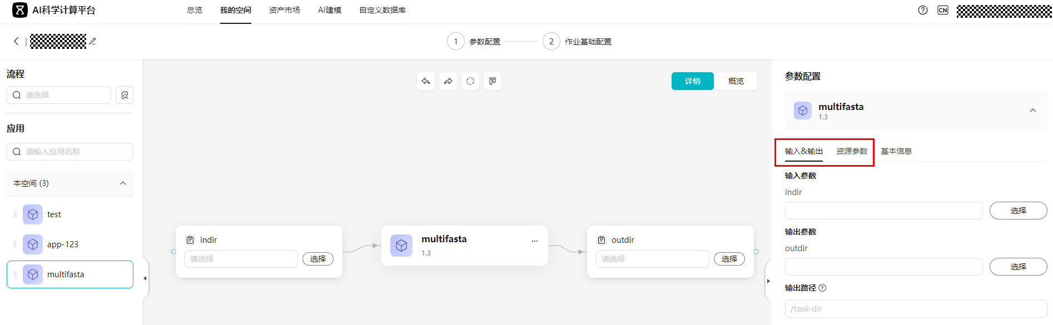
Task: Collapse the multifasta parameter card chevron
Action: pyautogui.click(x=1033, y=111)
